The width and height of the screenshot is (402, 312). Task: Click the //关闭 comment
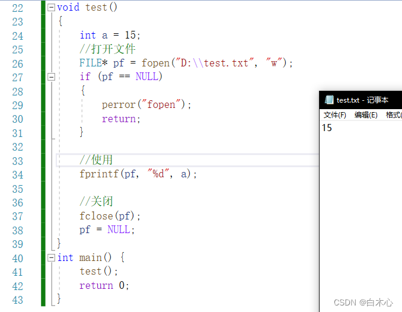(96, 202)
